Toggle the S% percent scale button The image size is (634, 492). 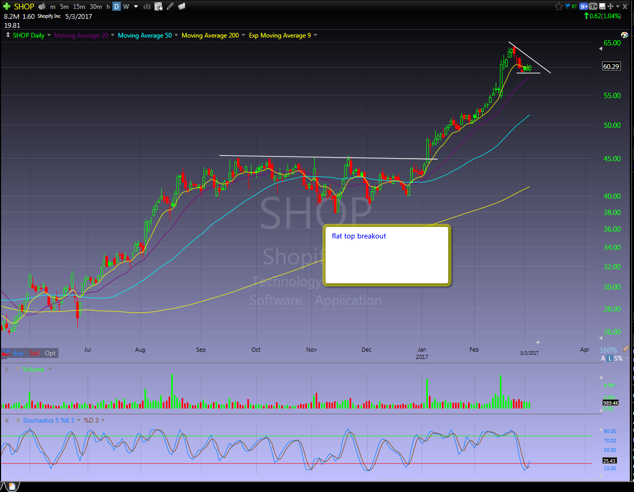click(618, 358)
